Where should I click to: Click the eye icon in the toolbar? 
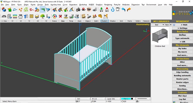pyautogui.click(x=89, y=9)
